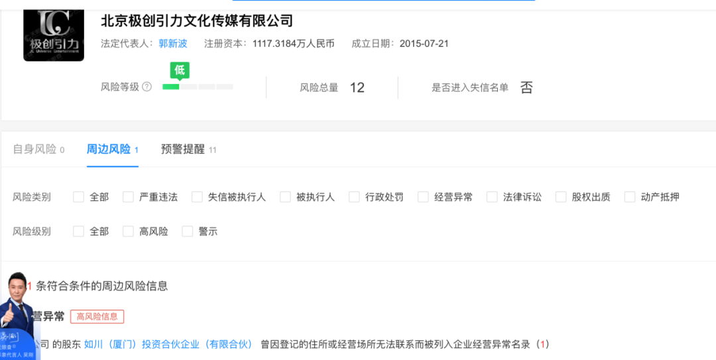The height and width of the screenshot is (360, 716).
Task: Click the spokesperson avatar image
Action: tap(19, 316)
